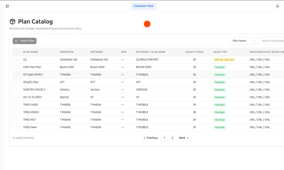Open page 1 of the plan list

pyautogui.click(x=164, y=138)
